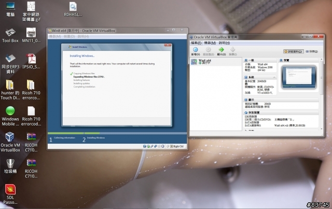Click the 'Collecting information' stage label
Screen dimensions: 332x209
pyautogui.click(x=64, y=138)
